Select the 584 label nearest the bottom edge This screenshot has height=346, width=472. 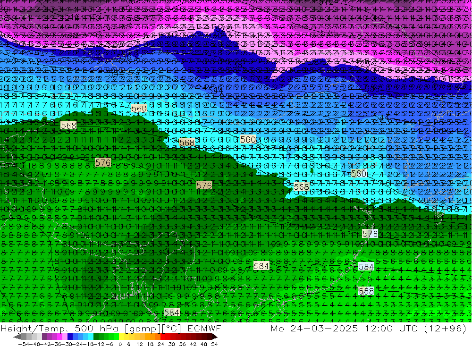point(172,312)
